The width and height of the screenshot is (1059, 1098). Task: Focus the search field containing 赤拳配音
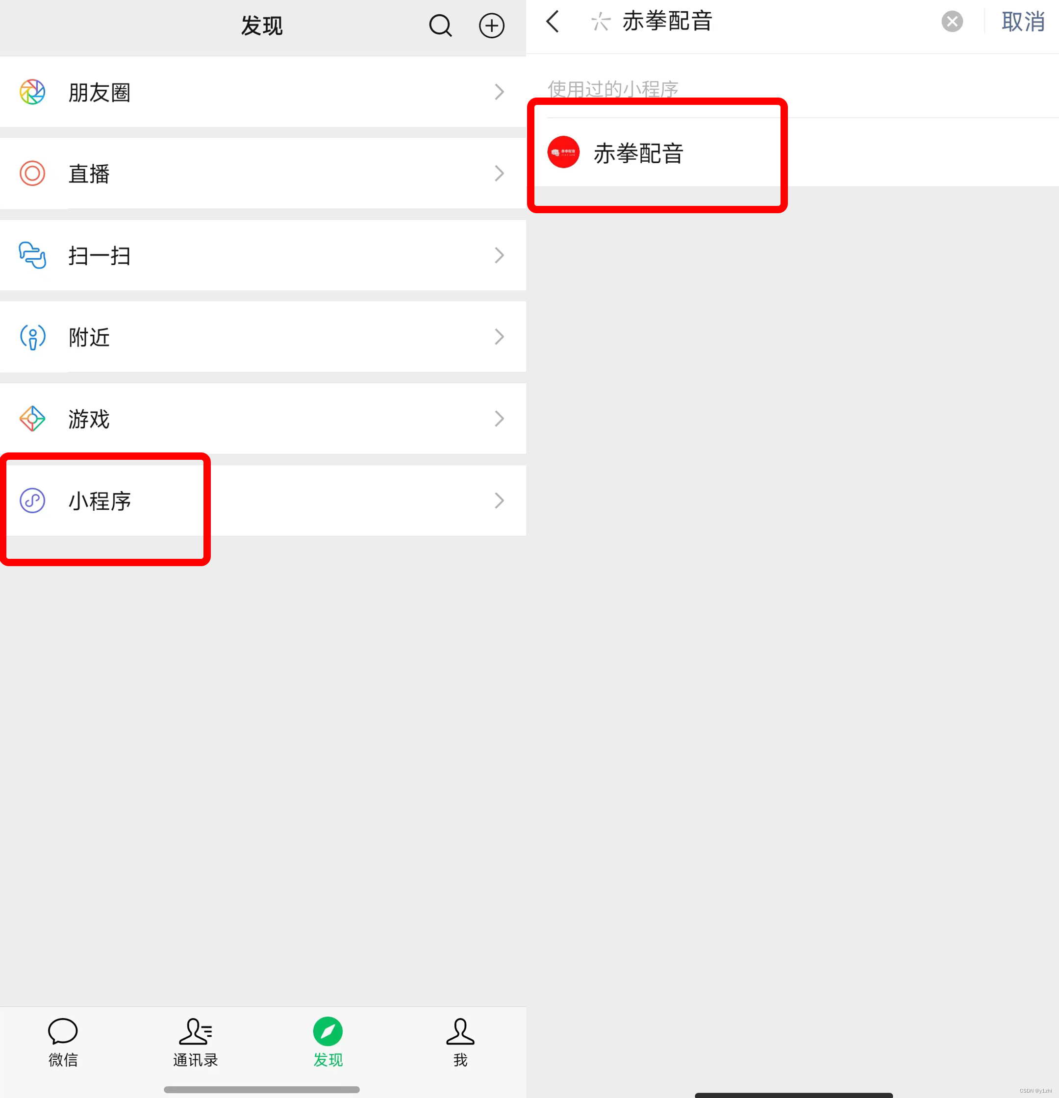762,22
